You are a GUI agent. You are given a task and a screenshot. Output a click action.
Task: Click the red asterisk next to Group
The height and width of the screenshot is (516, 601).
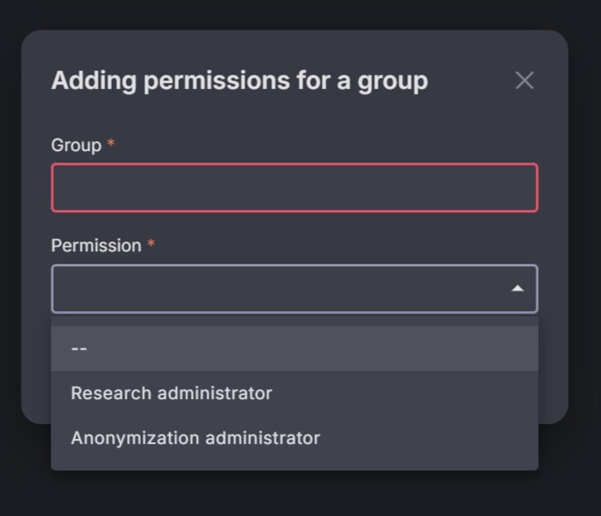[x=111, y=144]
